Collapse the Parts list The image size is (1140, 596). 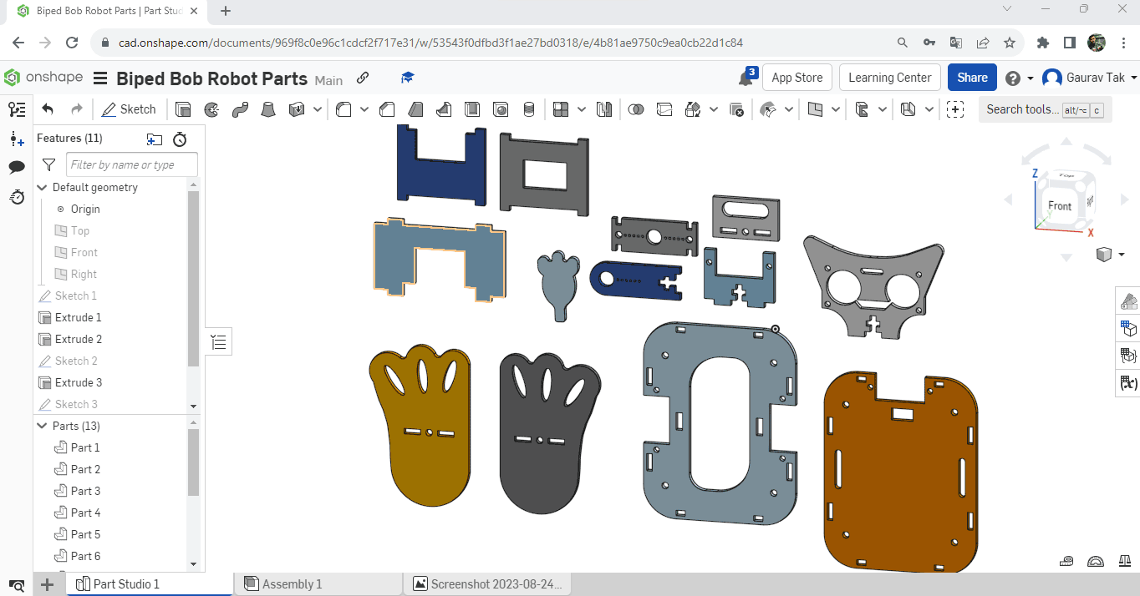[42, 426]
